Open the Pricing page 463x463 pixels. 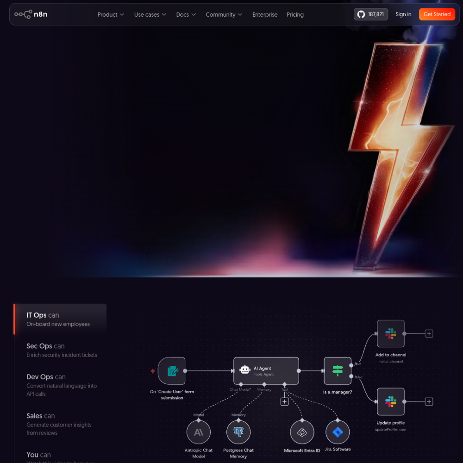pos(295,14)
